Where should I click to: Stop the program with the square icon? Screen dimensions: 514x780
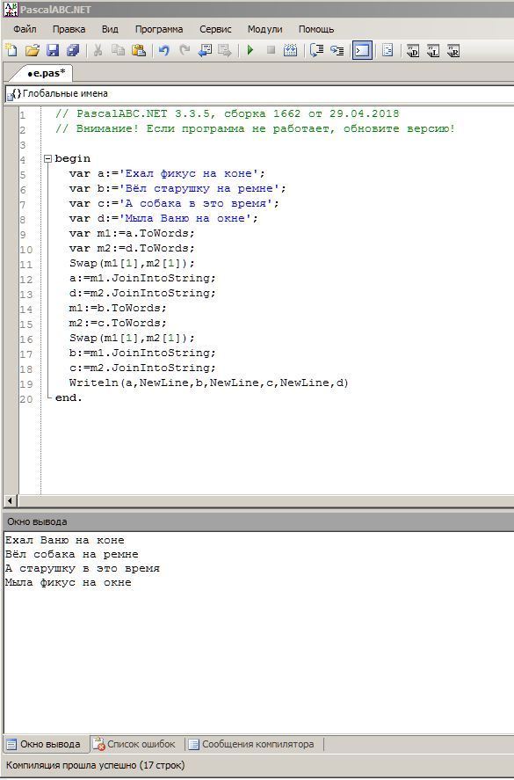click(x=271, y=50)
